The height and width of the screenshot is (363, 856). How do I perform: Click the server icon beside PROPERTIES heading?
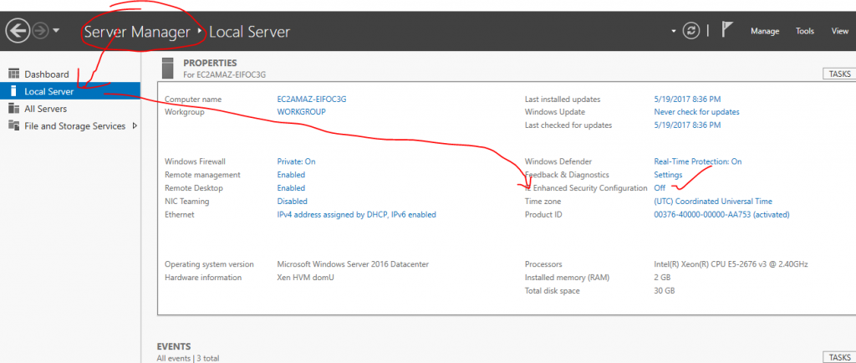click(169, 67)
